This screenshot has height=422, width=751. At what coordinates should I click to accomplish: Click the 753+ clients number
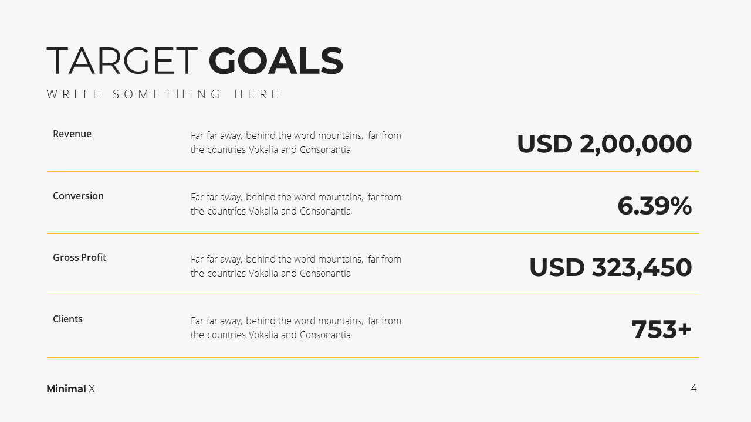click(662, 329)
